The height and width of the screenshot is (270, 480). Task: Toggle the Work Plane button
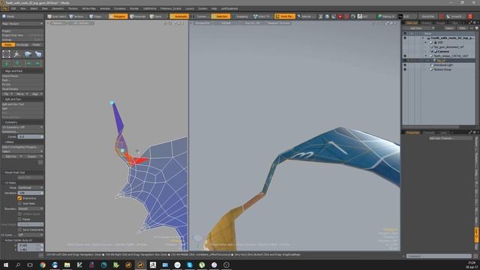pos(285,16)
